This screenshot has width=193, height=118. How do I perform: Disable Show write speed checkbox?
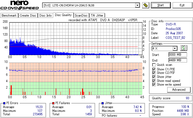tap(154, 85)
